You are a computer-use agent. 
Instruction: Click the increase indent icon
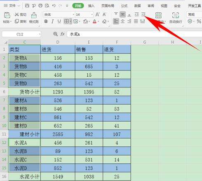[x=143, y=14]
